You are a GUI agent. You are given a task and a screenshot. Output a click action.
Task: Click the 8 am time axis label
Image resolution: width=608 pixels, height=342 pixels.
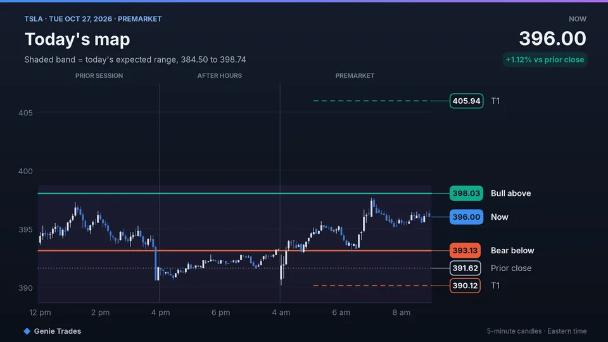(x=402, y=312)
